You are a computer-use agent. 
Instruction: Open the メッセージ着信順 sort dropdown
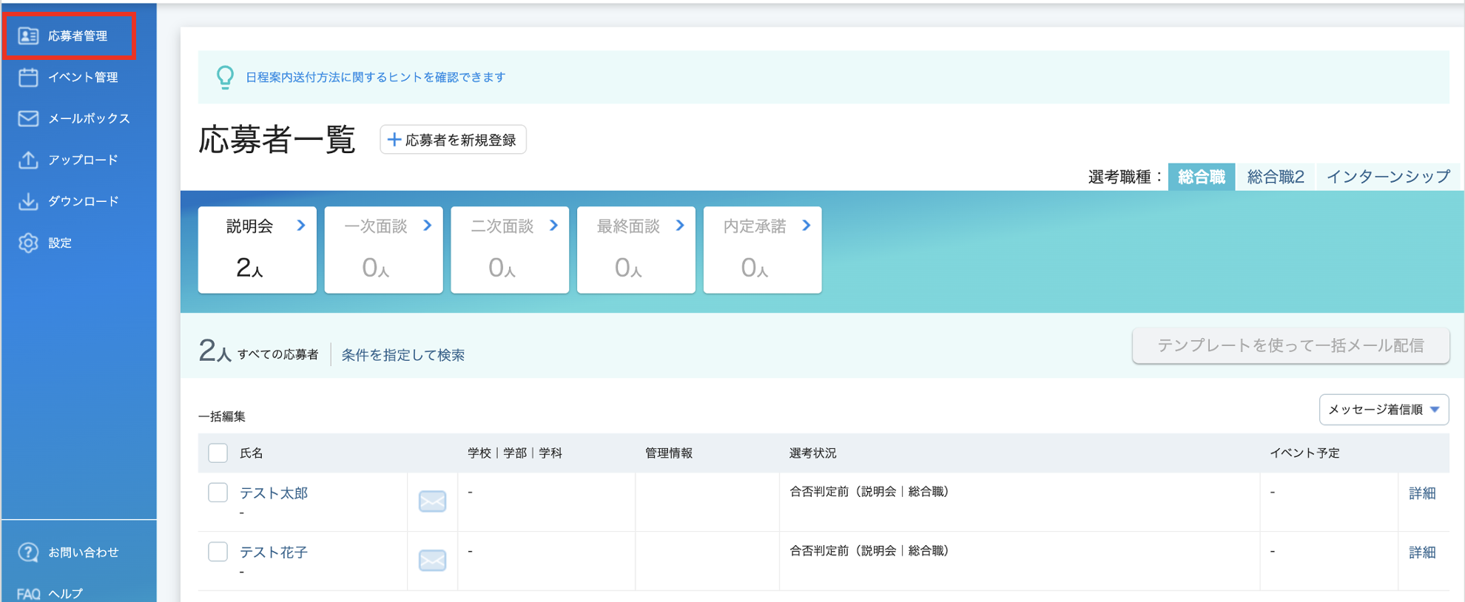pos(1384,410)
